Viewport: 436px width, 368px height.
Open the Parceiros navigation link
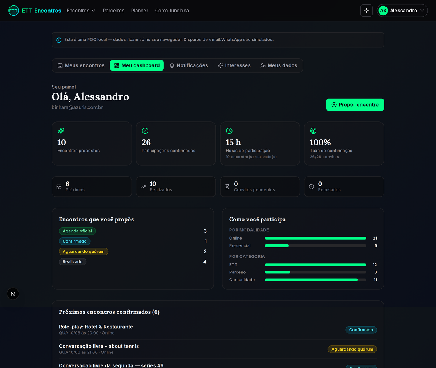113,11
